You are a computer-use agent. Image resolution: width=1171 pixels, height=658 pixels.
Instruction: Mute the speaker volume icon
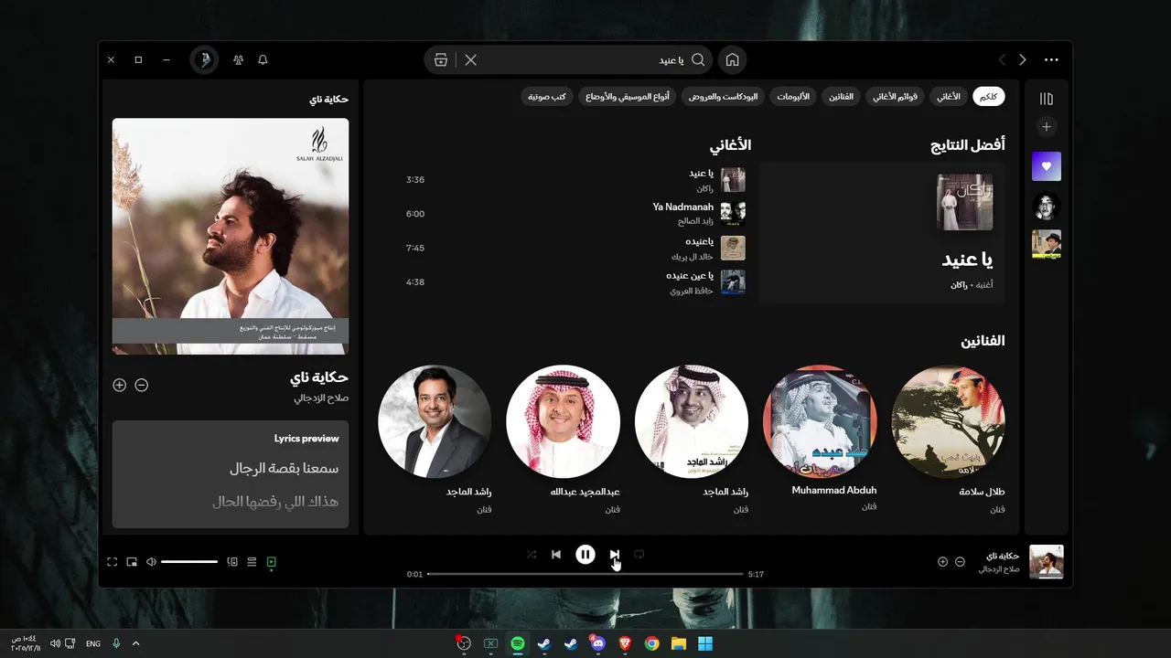(151, 561)
